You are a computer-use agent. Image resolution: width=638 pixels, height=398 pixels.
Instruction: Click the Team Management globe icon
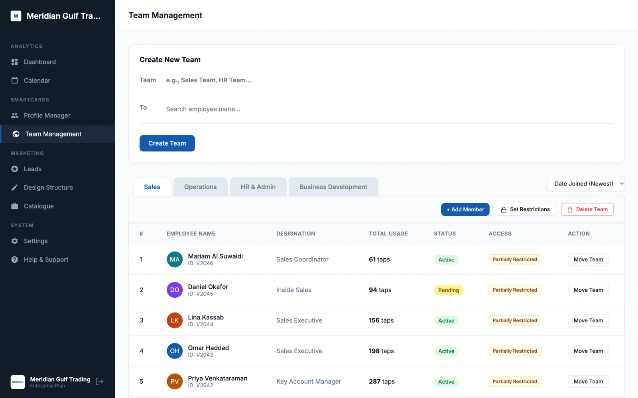pyautogui.click(x=16, y=134)
